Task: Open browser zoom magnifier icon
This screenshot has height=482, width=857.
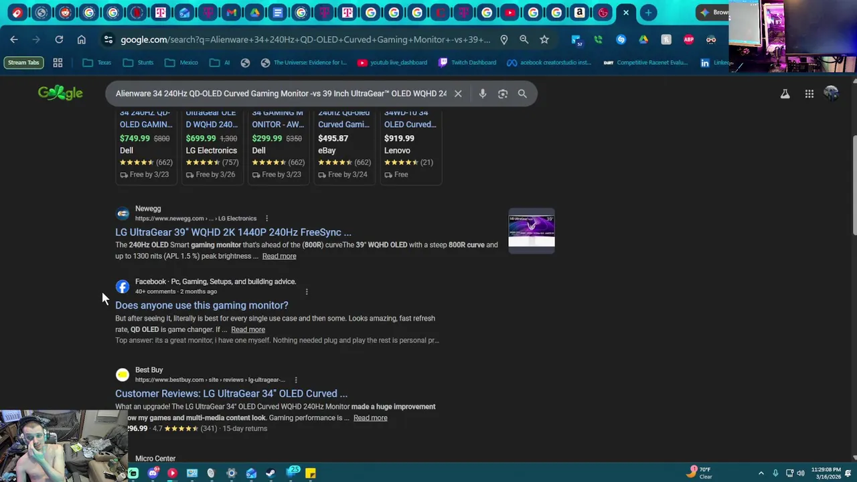Action: pos(524,39)
